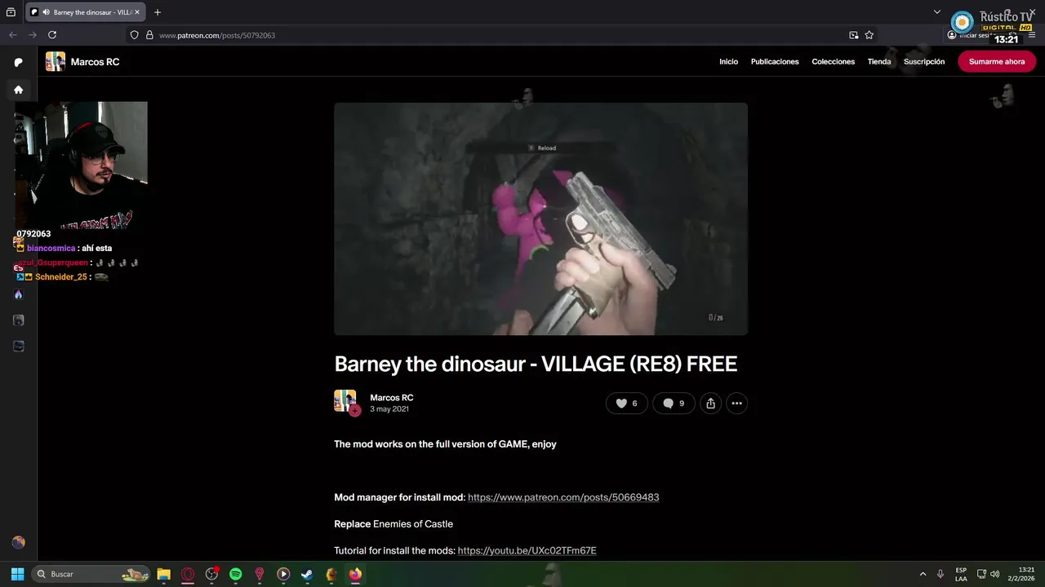Click the post title Barney the dinosaur
Viewport: 1045px width, 587px height.
(536, 364)
